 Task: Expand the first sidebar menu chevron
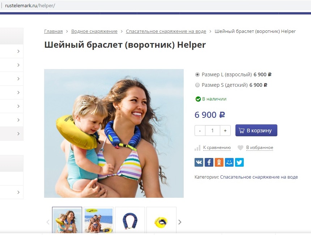coord(18,51)
